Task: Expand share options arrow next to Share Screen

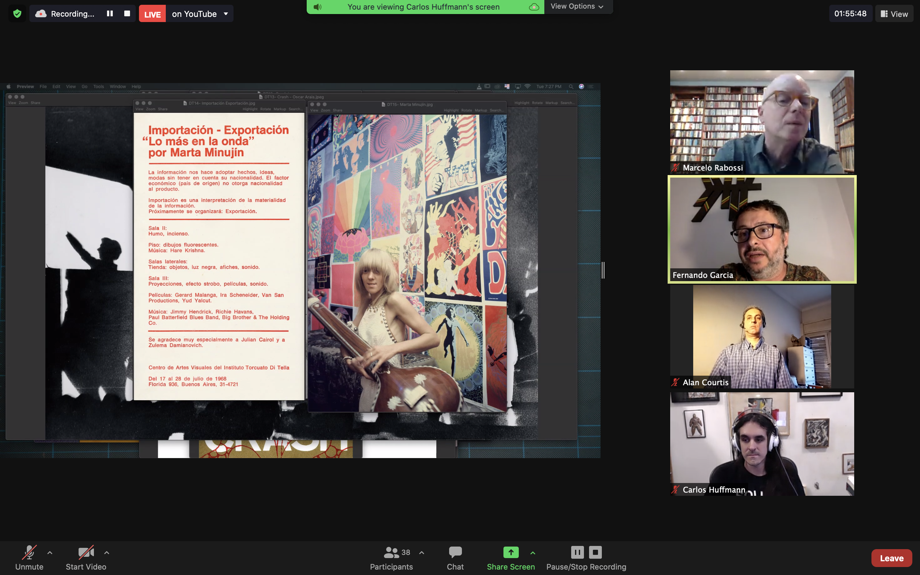Action: point(533,553)
